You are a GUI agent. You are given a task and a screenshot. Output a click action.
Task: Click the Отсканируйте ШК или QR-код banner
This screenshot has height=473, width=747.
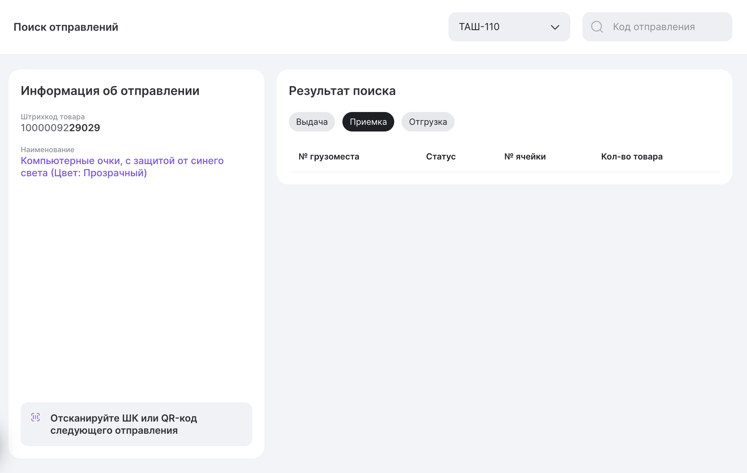tap(136, 424)
